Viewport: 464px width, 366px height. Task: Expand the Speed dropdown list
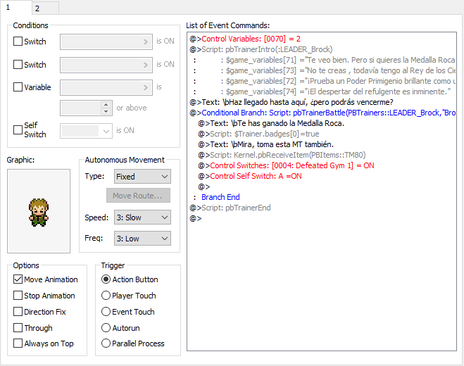[142, 218]
